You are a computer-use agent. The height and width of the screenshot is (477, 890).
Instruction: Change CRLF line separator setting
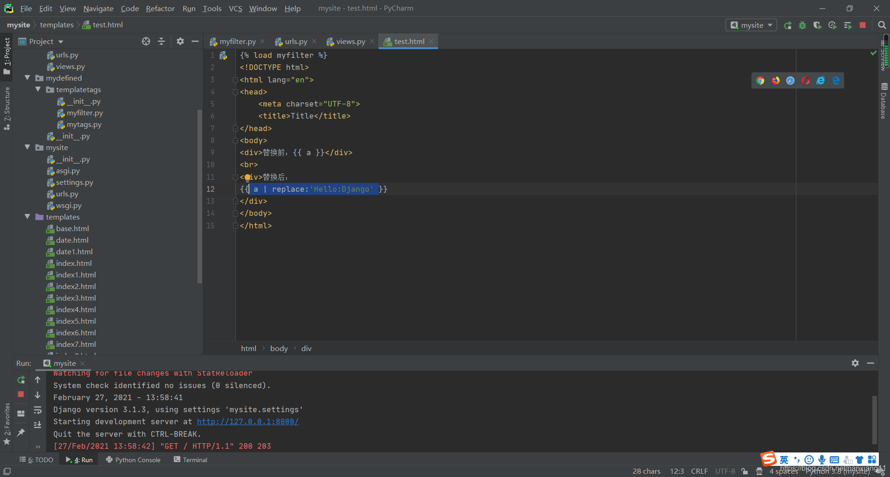[699, 471]
